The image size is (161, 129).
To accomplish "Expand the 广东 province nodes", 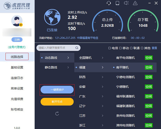I will tap(91, 96).
